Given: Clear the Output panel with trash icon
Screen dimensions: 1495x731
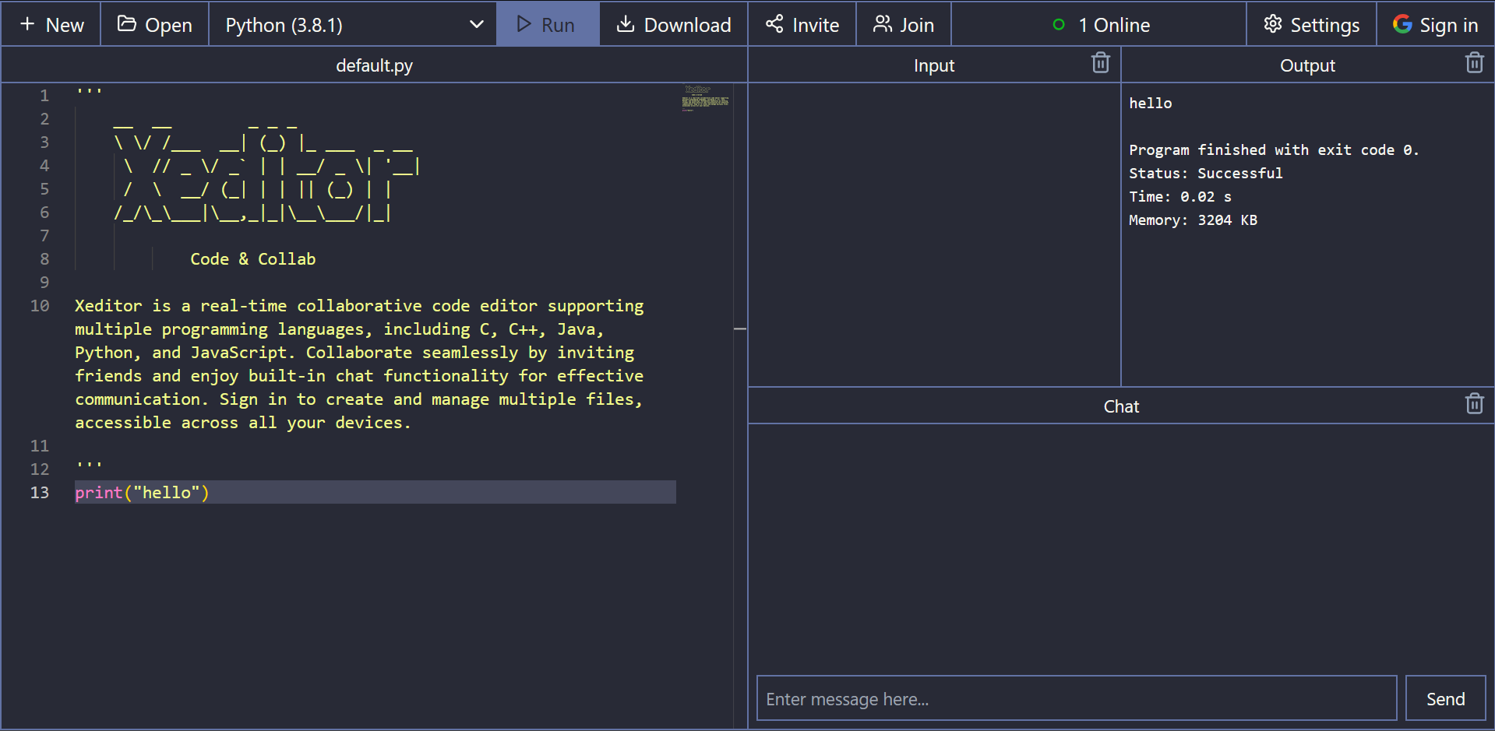Looking at the screenshot, I should [1474, 63].
